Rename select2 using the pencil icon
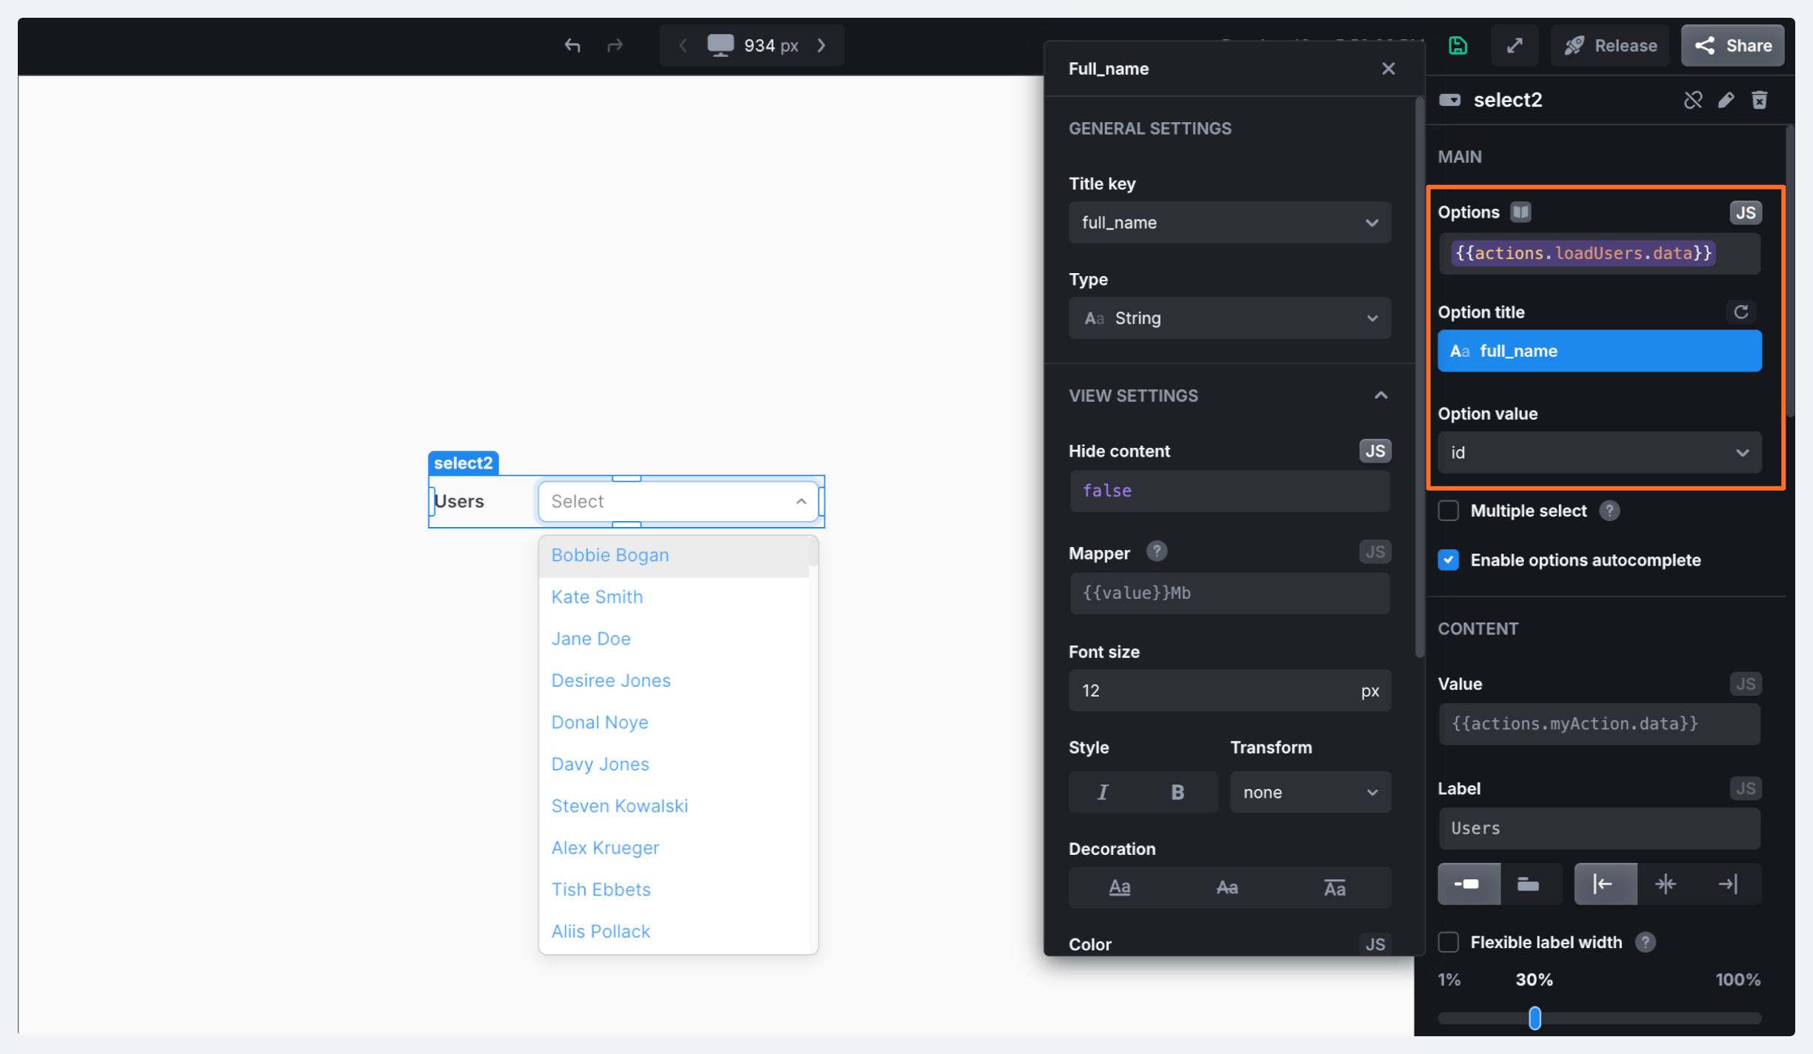This screenshot has width=1813, height=1054. pyautogui.click(x=1726, y=100)
